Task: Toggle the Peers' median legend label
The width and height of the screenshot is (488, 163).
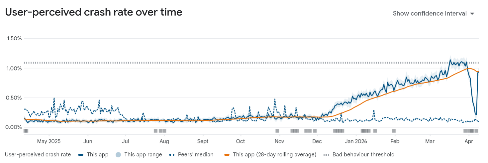Action: coord(196,154)
